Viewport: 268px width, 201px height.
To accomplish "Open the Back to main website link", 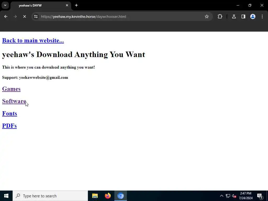I will tap(33, 41).
